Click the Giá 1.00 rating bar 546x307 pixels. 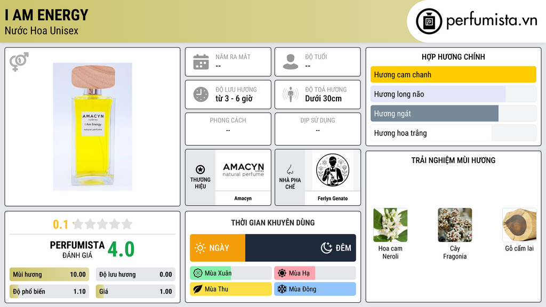135,292
